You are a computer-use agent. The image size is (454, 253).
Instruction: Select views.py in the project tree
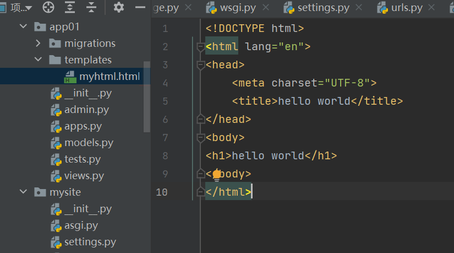coord(84,176)
